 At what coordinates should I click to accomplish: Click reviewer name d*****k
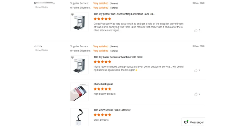tap(38, 46)
